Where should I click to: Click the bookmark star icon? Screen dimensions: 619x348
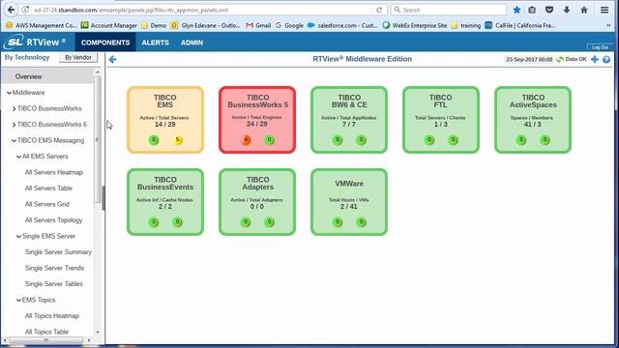pos(516,10)
